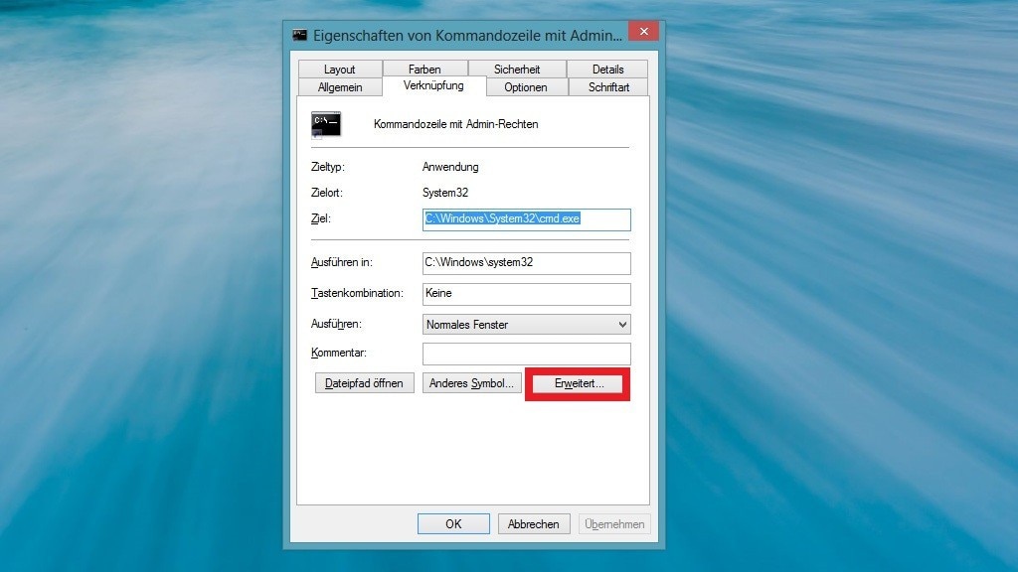Click the empty Kommentar field

pyautogui.click(x=525, y=354)
